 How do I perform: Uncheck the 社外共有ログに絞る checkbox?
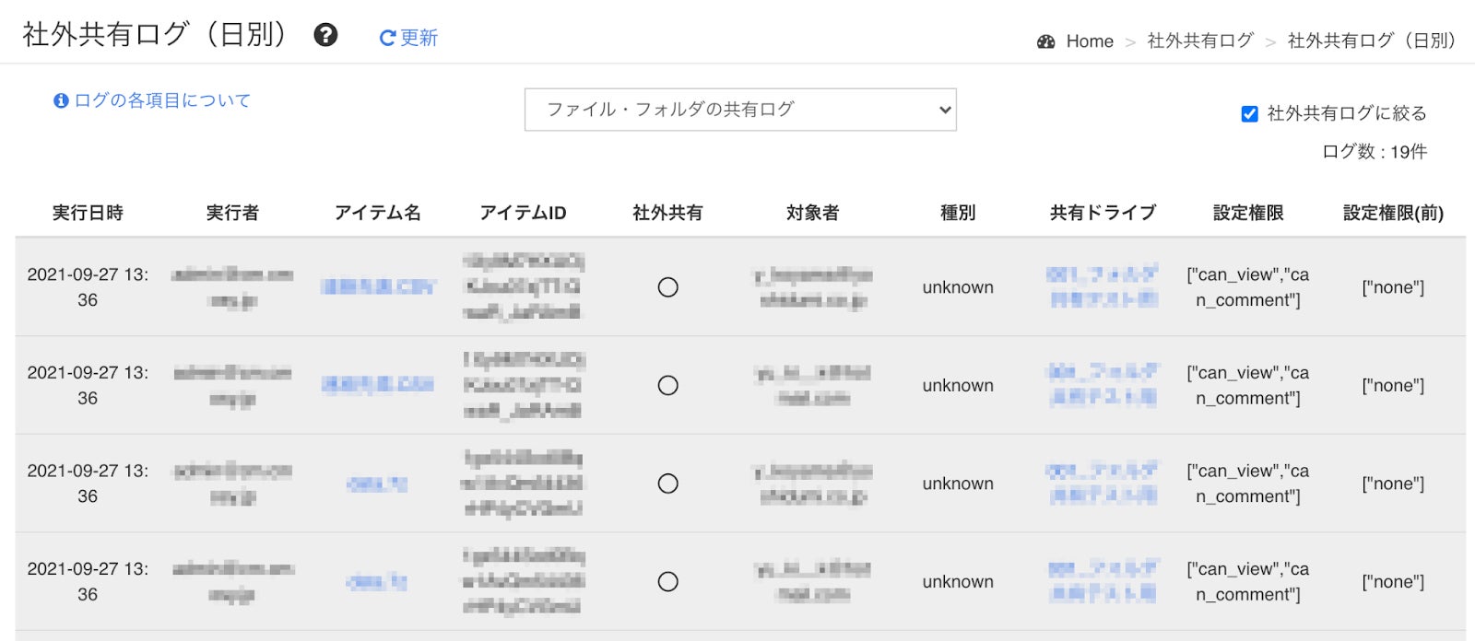click(1249, 114)
